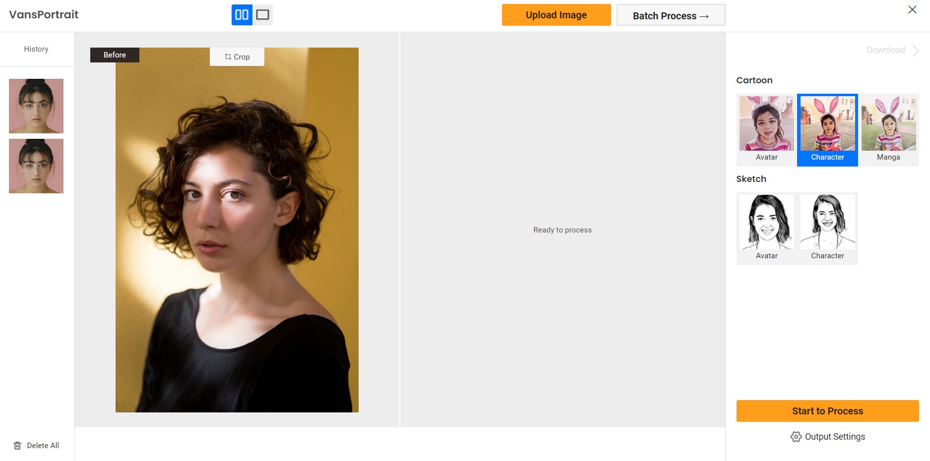This screenshot has height=461, width=930.
Task: Click the Download chevron arrow
Action: [915, 50]
